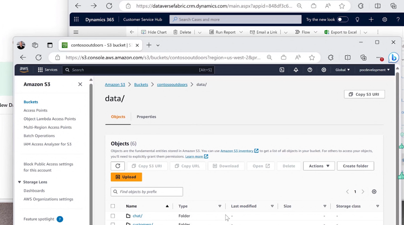
Task: Expand the Email a Link dropdown chevron
Action: [286, 32]
